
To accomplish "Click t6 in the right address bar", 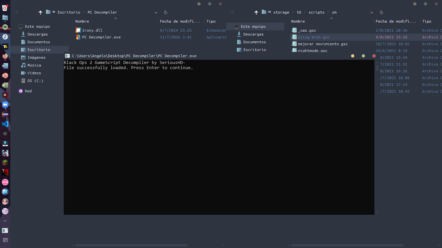I will pos(299,12).
